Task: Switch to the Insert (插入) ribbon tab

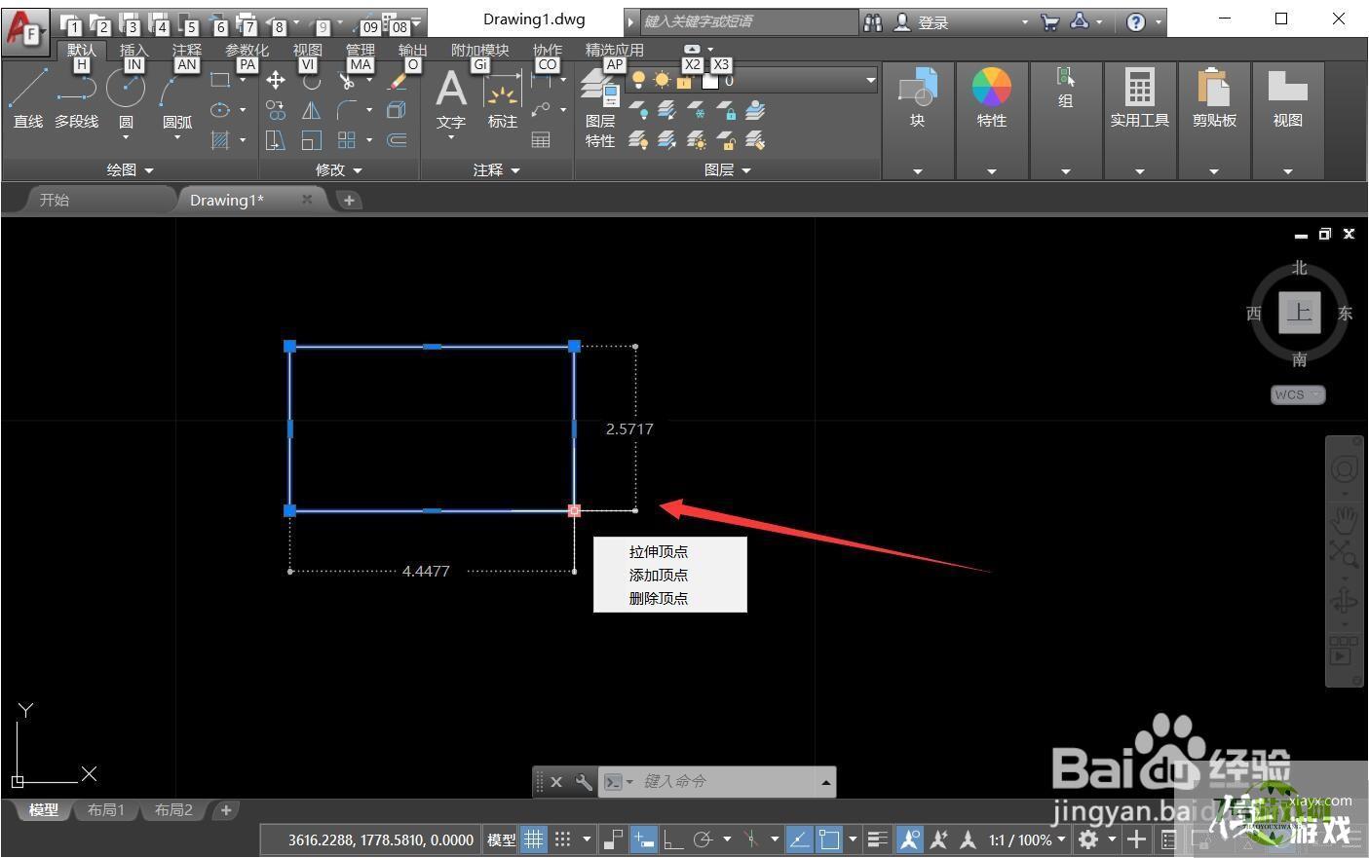Action: point(133,50)
